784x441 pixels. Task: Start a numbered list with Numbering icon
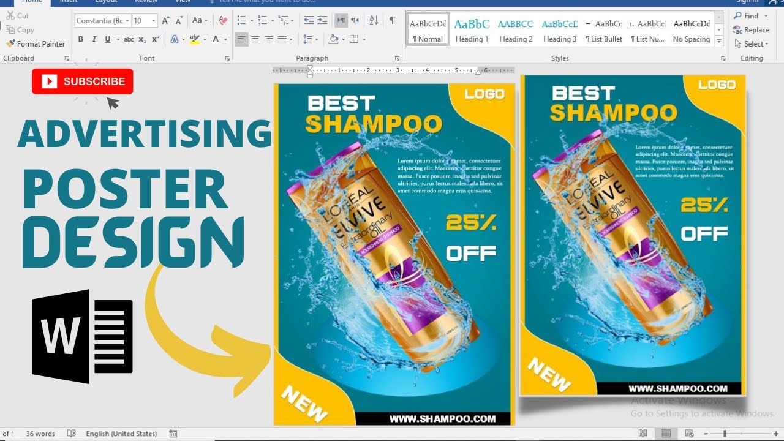(x=262, y=20)
